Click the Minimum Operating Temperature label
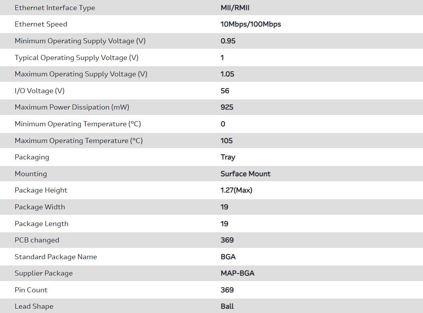This screenshot has height=313, width=423. 78,124
